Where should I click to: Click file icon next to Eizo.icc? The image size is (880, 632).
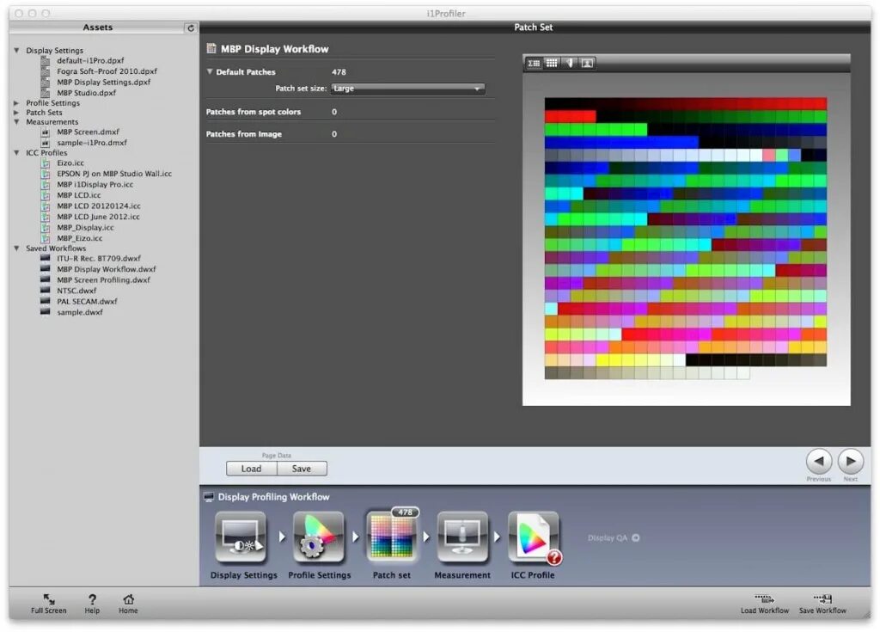(46, 163)
